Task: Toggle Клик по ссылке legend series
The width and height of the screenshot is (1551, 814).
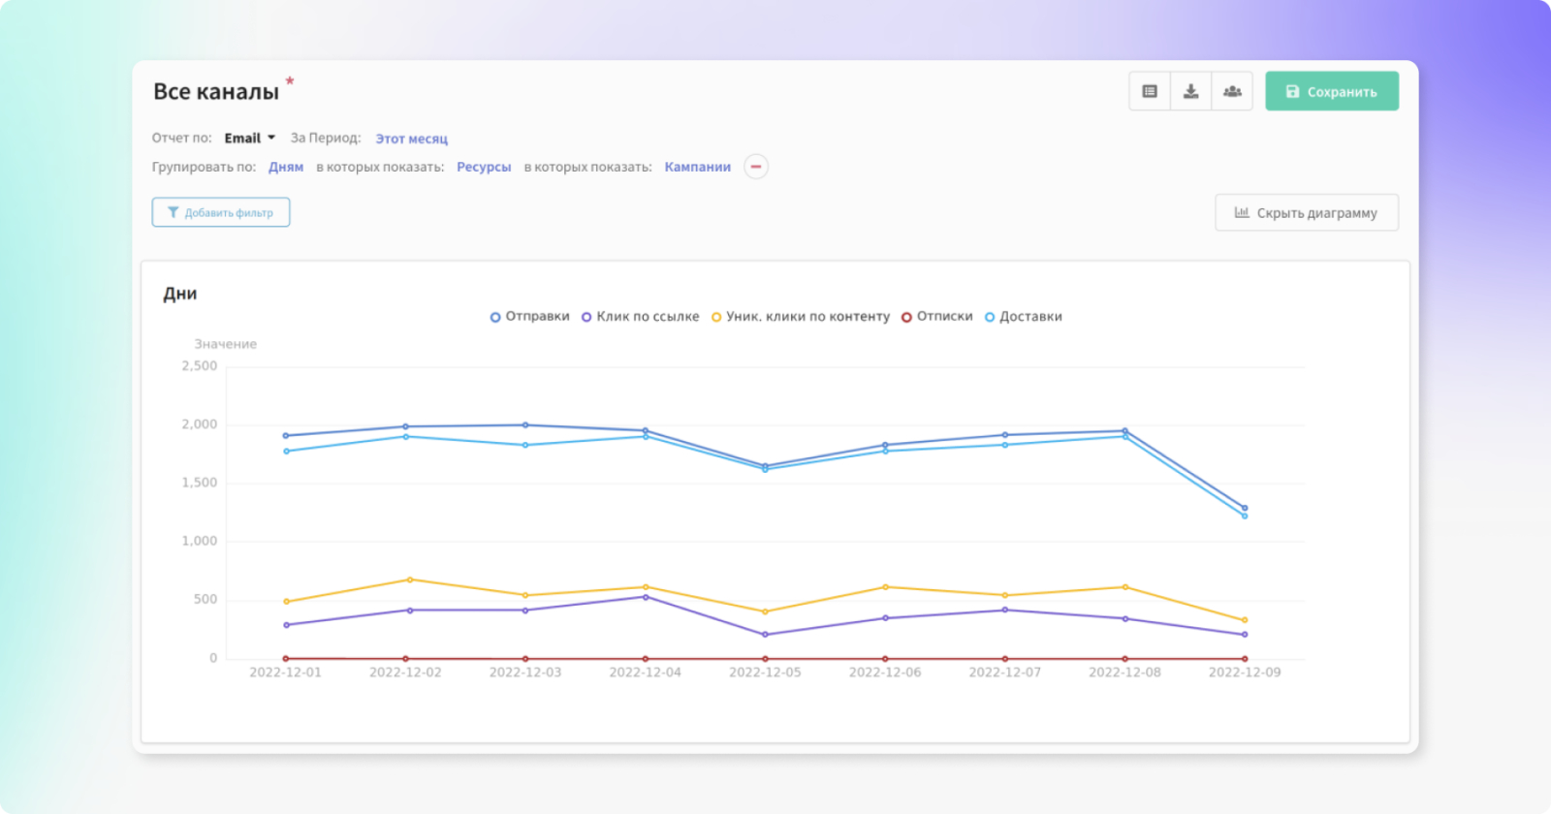Action: [x=640, y=317]
